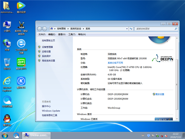Open 性能信息和工具 link
Screen dimensions: 185x139
49,115
